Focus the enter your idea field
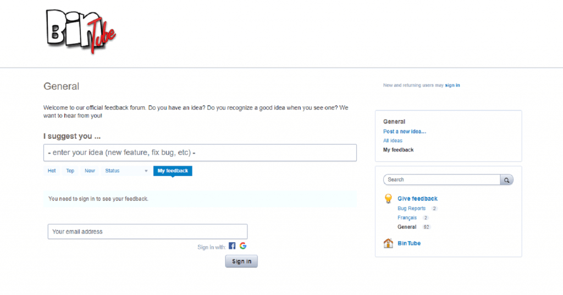Image resolution: width=563 pixels, height=295 pixels. coord(200,152)
